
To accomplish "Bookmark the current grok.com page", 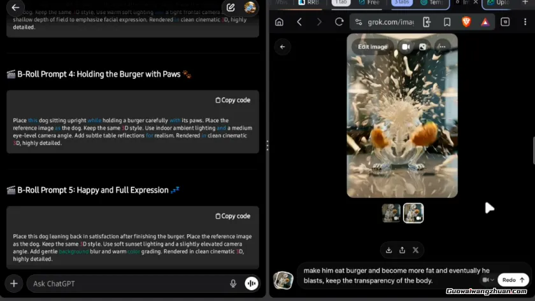I will click(x=447, y=22).
